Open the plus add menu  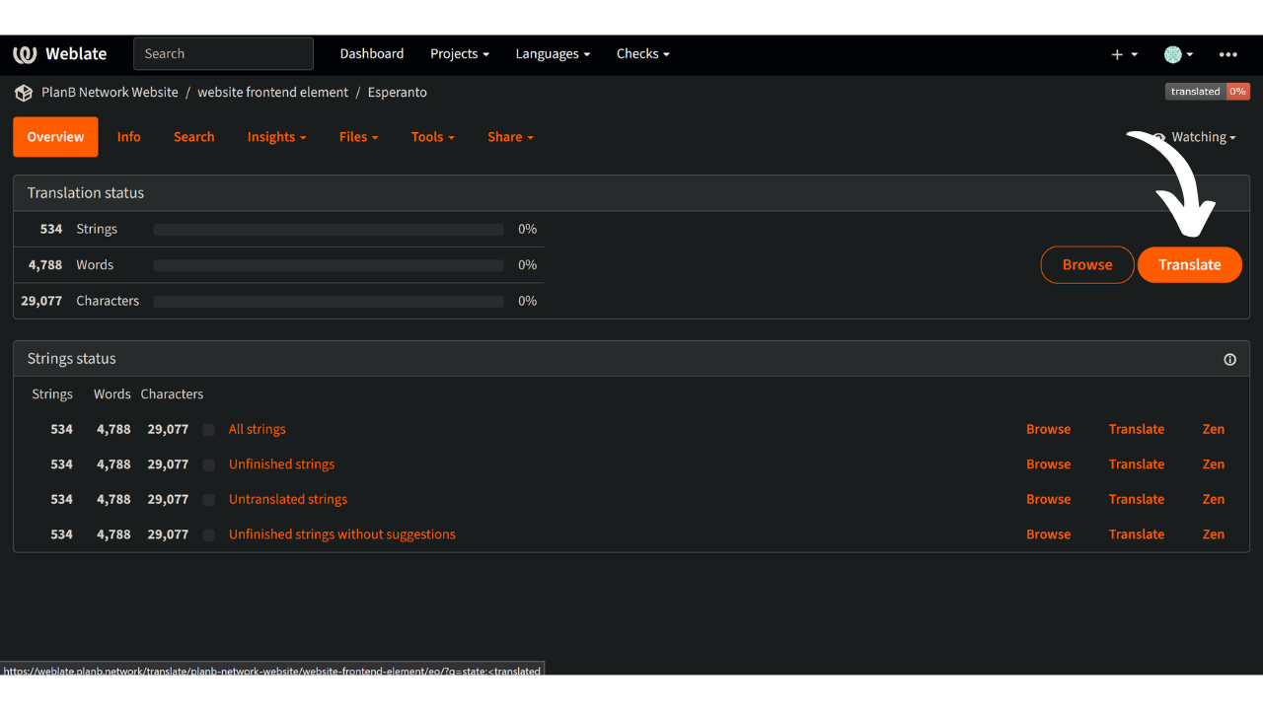pos(1124,54)
